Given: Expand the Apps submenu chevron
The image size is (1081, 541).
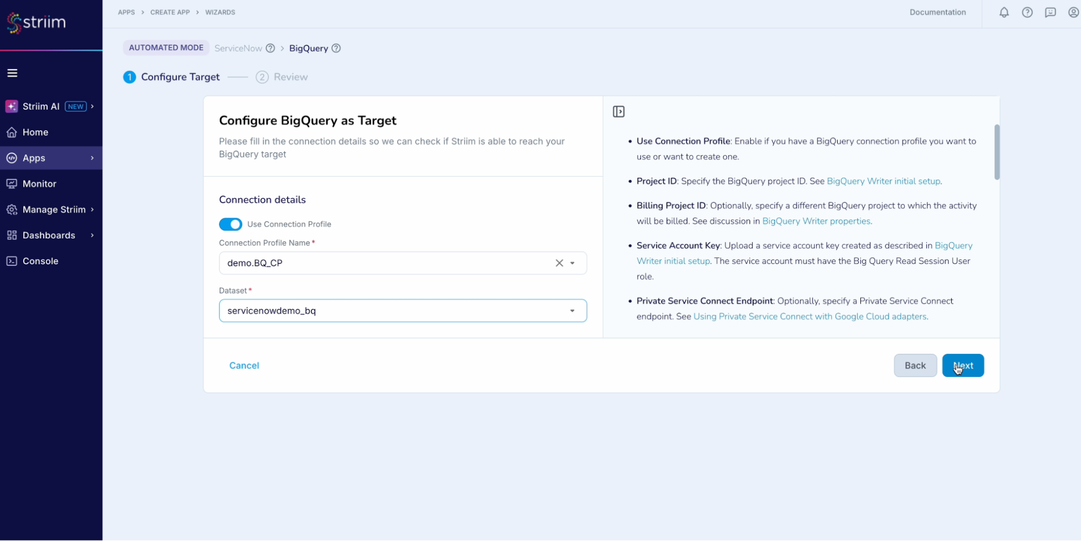Looking at the screenshot, I should tap(92, 158).
